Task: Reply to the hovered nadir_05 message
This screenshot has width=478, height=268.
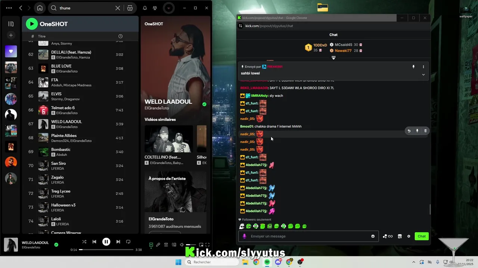Action: (x=409, y=131)
